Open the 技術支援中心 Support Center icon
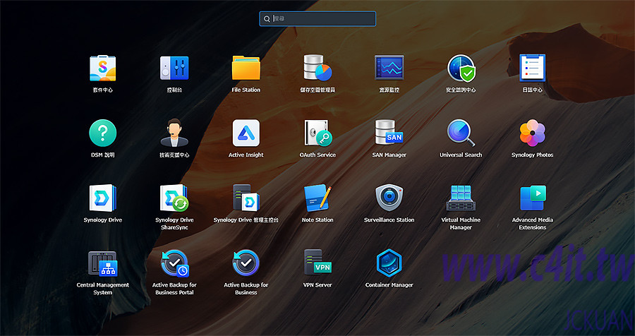The height and width of the screenshot is (336, 635). [x=174, y=133]
